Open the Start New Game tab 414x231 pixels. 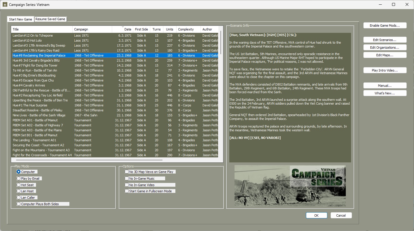click(x=21, y=19)
